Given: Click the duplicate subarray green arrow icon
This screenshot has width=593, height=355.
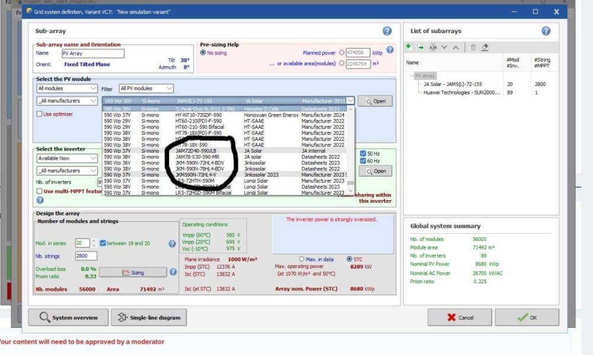Looking at the screenshot, I should 420,47.
